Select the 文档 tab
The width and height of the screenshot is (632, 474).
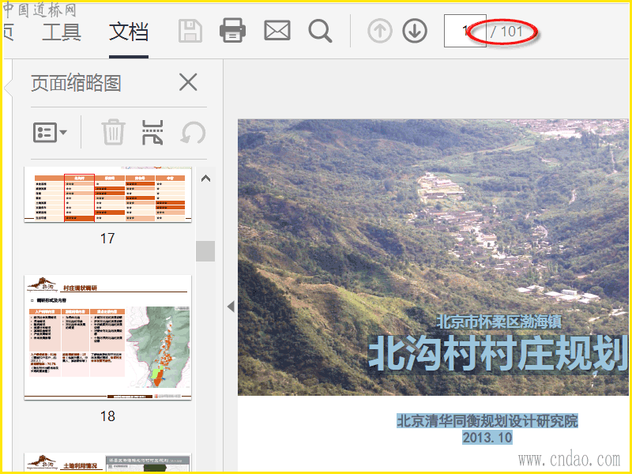click(129, 32)
